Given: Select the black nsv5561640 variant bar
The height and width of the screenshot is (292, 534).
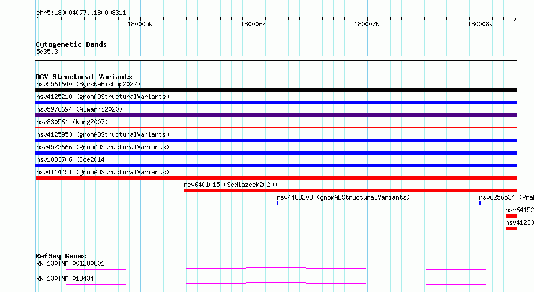Looking at the screenshot, I should coord(276,90).
